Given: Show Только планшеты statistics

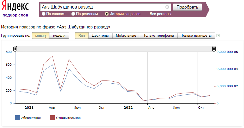Looking at the screenshot, I should tap(196, 36).
